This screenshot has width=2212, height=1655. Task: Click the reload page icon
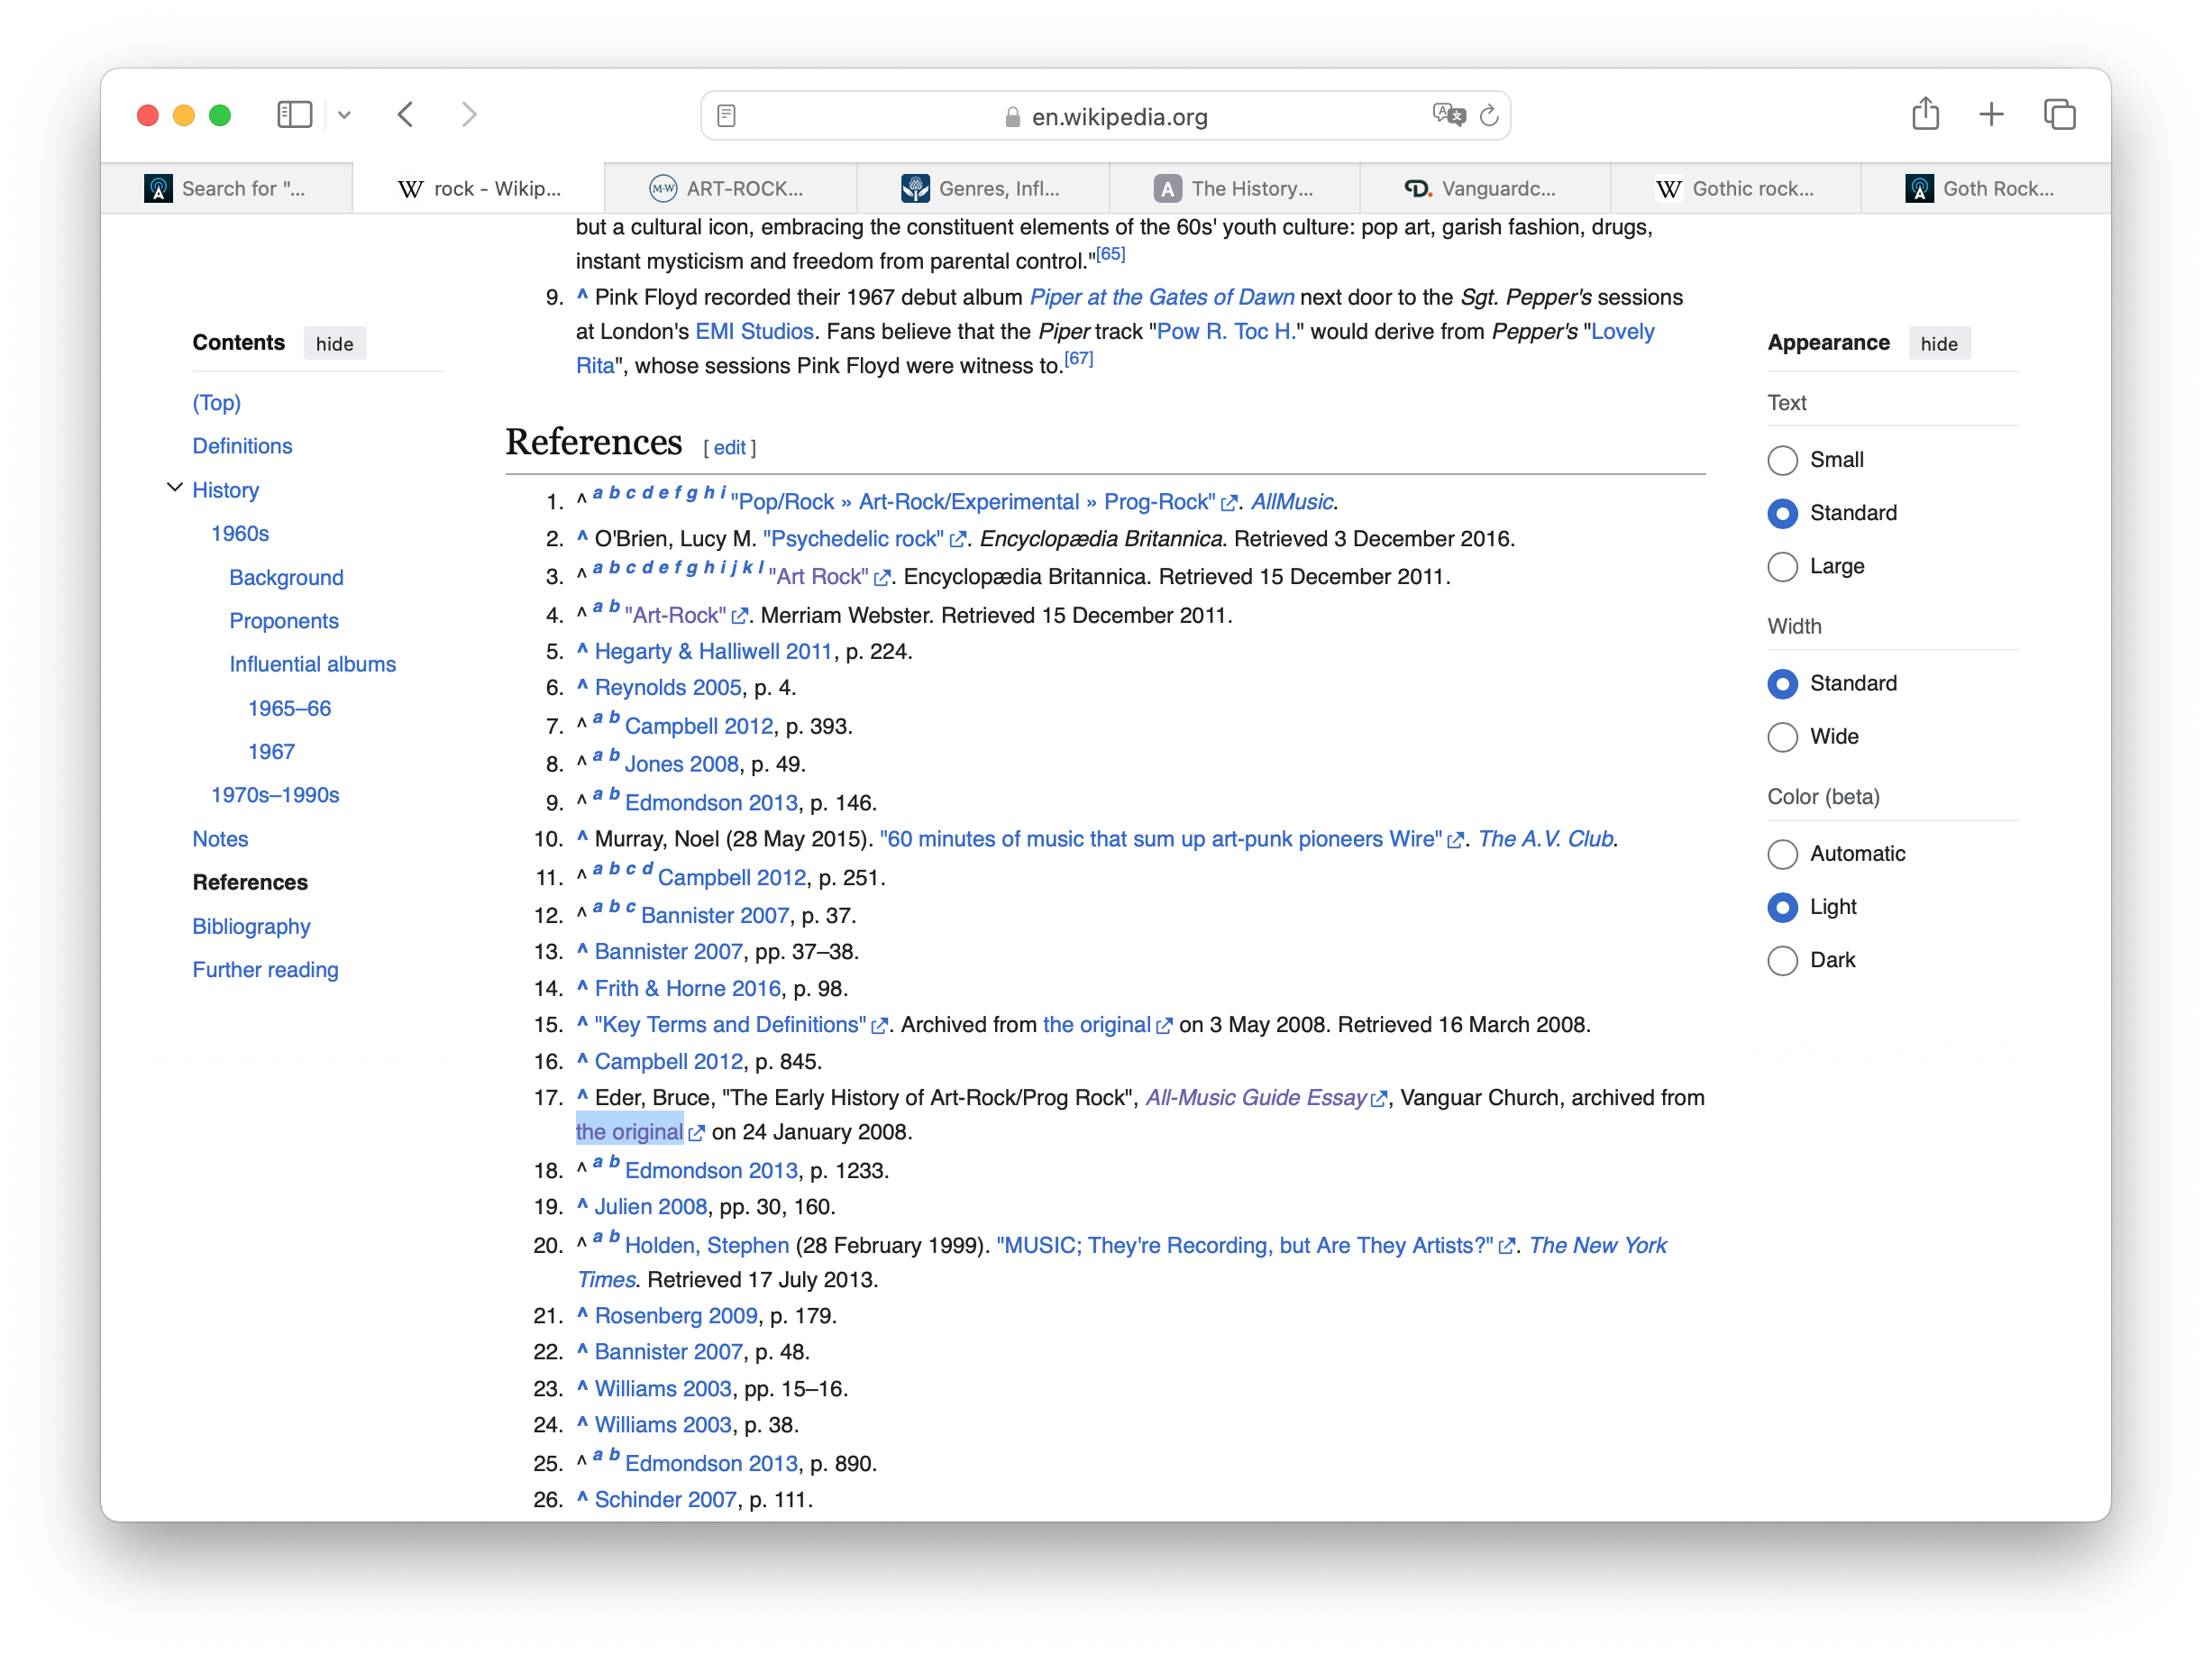coord(1489,116)
